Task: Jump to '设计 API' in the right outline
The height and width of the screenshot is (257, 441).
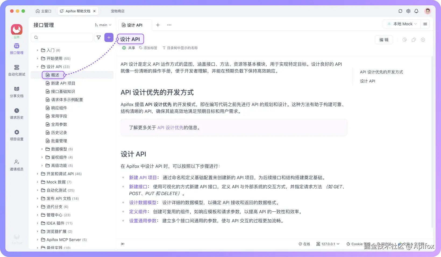Action: point(367,81)
